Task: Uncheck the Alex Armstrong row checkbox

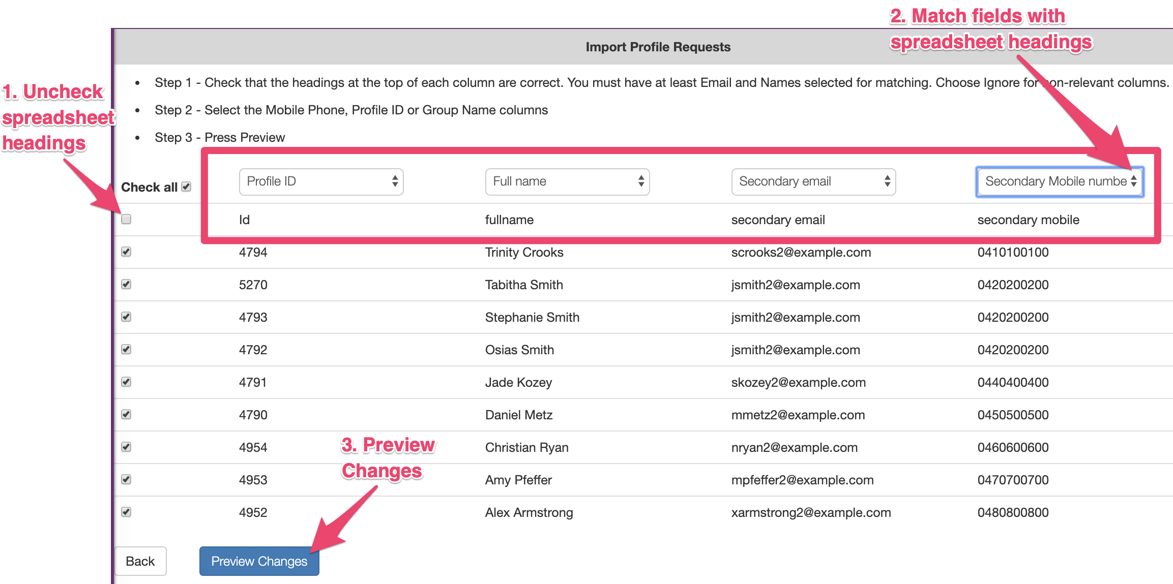Action: click(x=126, y=512)
